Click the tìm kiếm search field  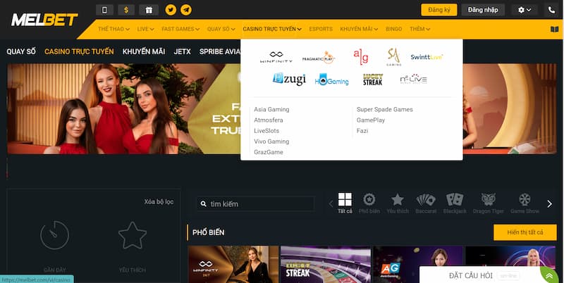(255, 203)
